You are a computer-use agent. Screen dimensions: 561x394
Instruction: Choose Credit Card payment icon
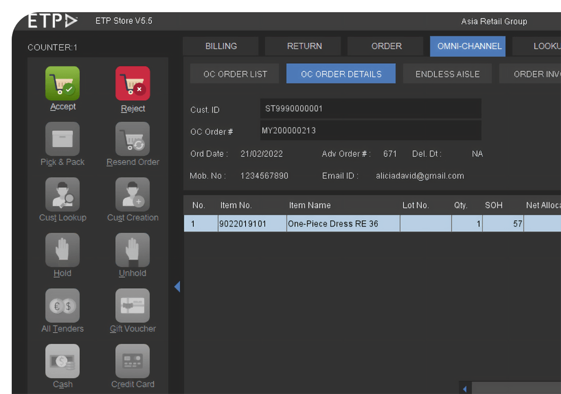(132, 361)
